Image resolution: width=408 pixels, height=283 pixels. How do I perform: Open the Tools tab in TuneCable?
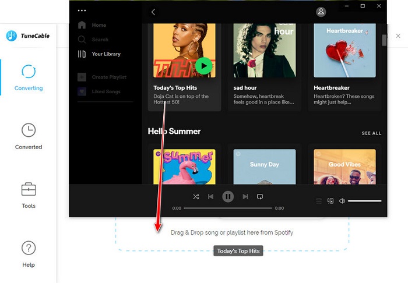pos(29,196)
